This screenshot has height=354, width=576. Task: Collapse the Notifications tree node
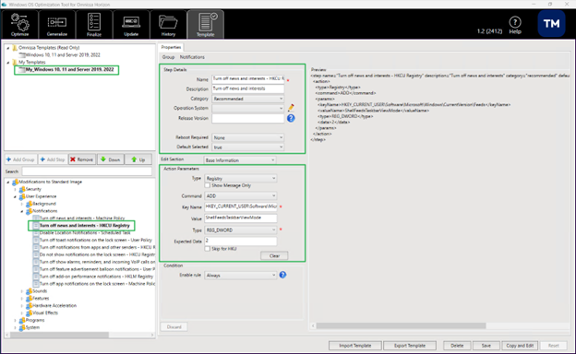tap(22, 211)
